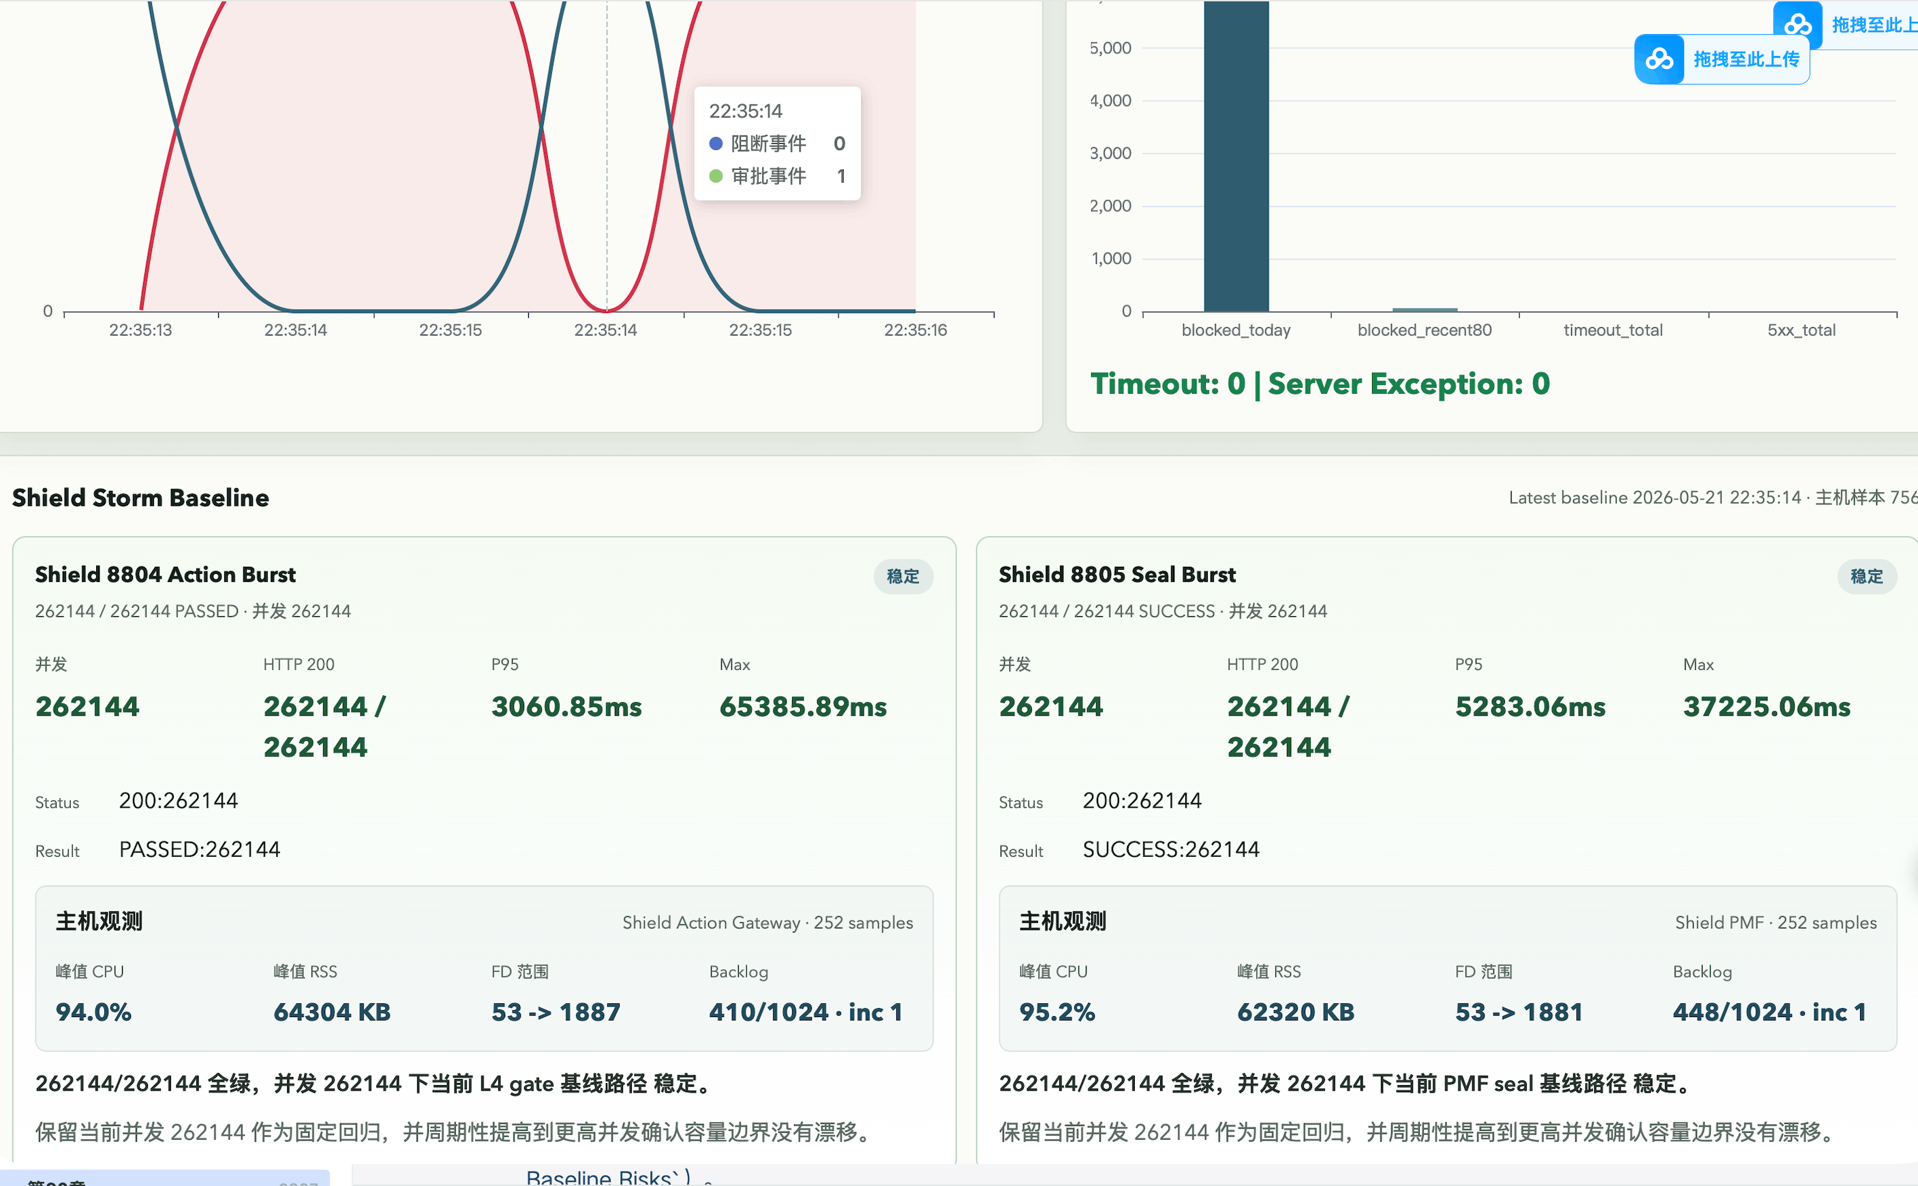Viewport: 1918px width, 1186px height.
Task: Click the P95 value 5283.06ms
Action: click(1530, 707)
